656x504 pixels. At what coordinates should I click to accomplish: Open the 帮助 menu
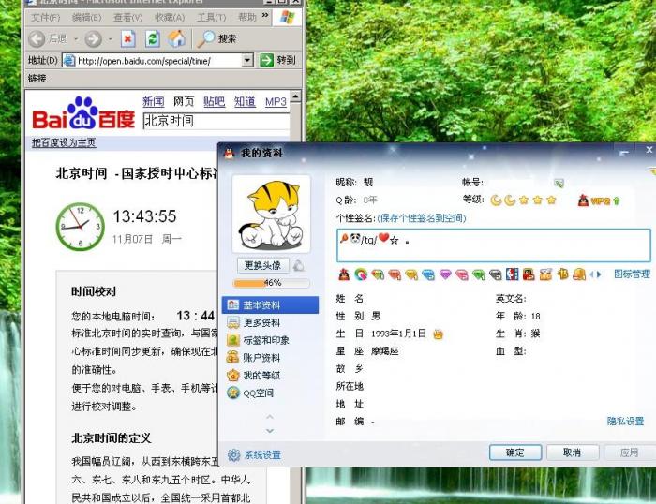[246, 17]
